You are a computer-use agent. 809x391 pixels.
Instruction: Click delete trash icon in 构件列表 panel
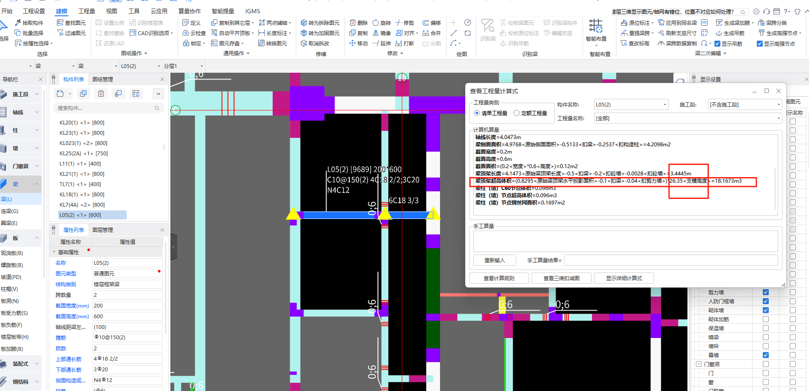101,94
